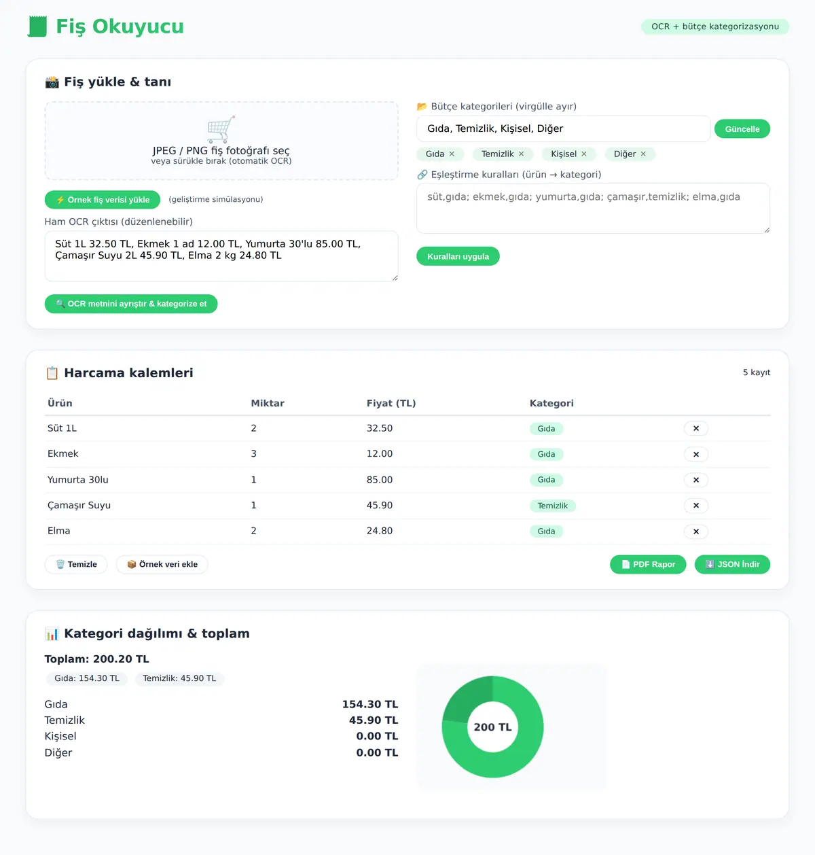The width and height of the screenshot is (815, 855).
Task: Load sample receipt with Örnek fiş verisi yükle
Action: 103,200
